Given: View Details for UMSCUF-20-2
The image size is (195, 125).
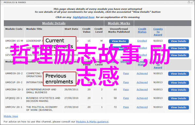Looking at the screenshot, I should click(178, 83).
